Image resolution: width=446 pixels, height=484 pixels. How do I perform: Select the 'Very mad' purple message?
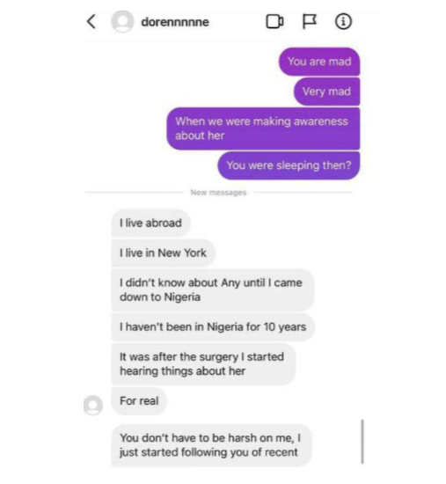pyautogui.click(x=326, y=92)
